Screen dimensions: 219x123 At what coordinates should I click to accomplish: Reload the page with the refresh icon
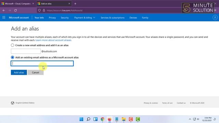(15, 10)
